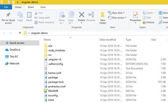Screen dimensions: 168x103
Task: Click angular-demo in the address bar
Action: 39,33
